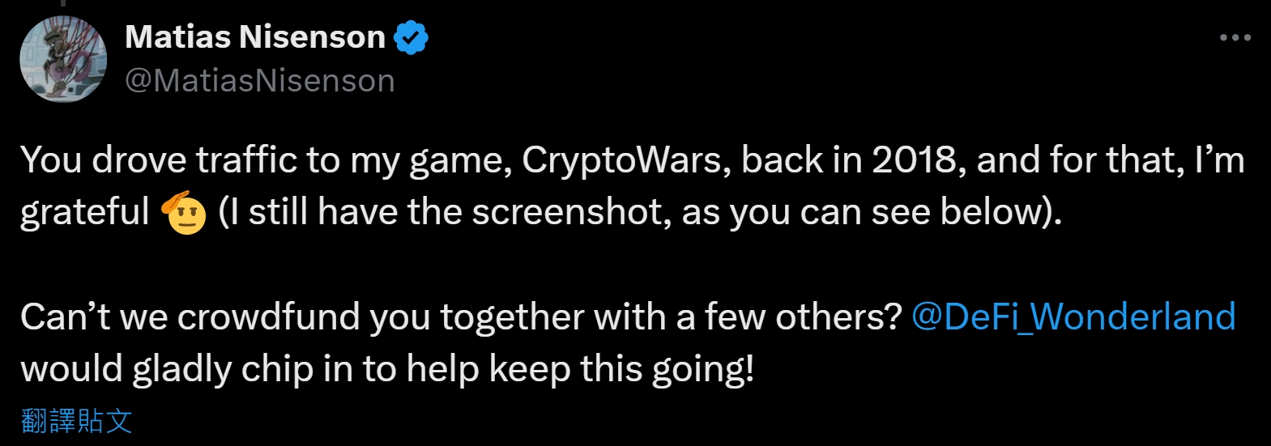Click the display name Matias Nisenson
The image size is (1271, 446).
pyautogui.click(x=255, y=37)
